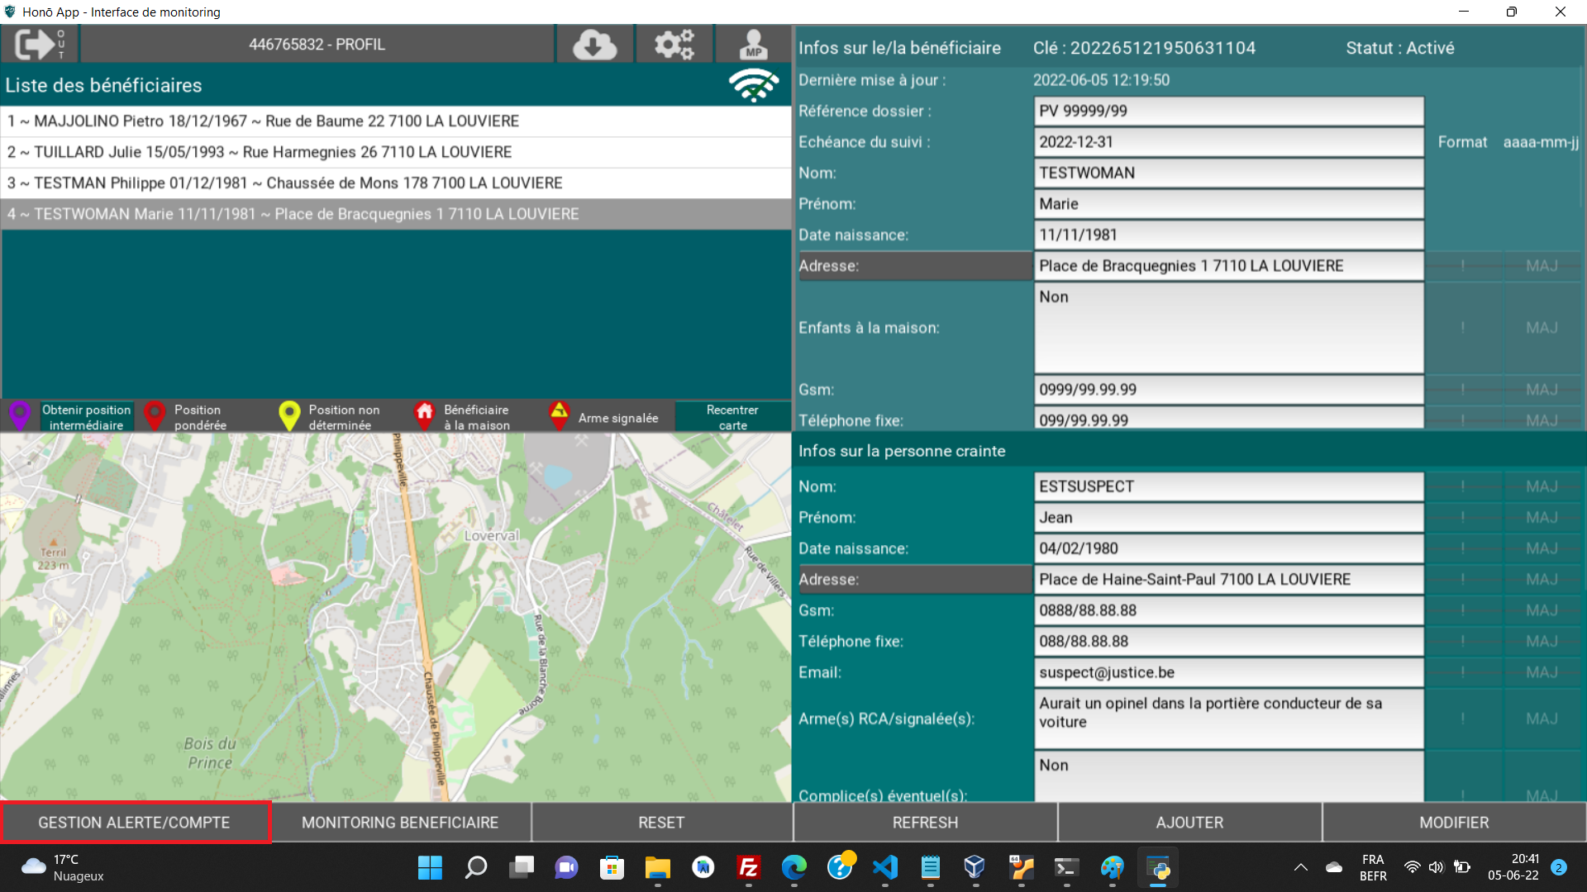Image resolution: width=1587 pixels, height=892 pixels.
Task: Click the MP user profile icon
Action: tap(753, 44)
